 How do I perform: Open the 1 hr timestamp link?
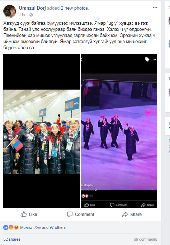22,15
